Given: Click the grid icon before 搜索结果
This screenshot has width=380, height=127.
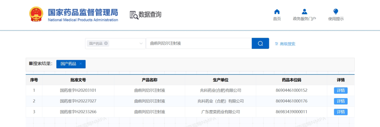Looking at the screenshot, I should point(31,64).
